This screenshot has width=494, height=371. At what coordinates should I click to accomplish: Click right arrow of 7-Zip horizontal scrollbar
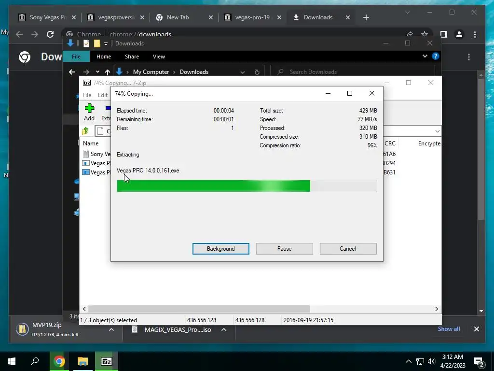(437, 309)
